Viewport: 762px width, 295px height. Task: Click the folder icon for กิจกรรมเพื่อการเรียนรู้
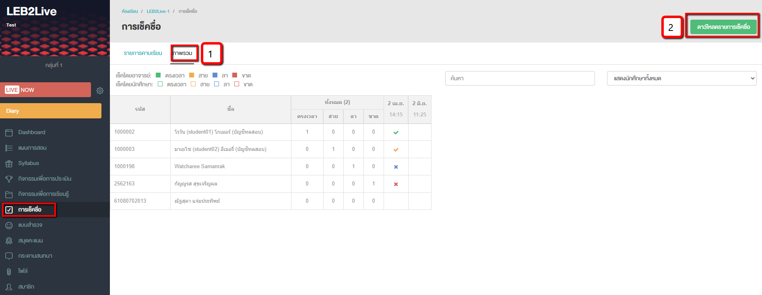[9, 194]
